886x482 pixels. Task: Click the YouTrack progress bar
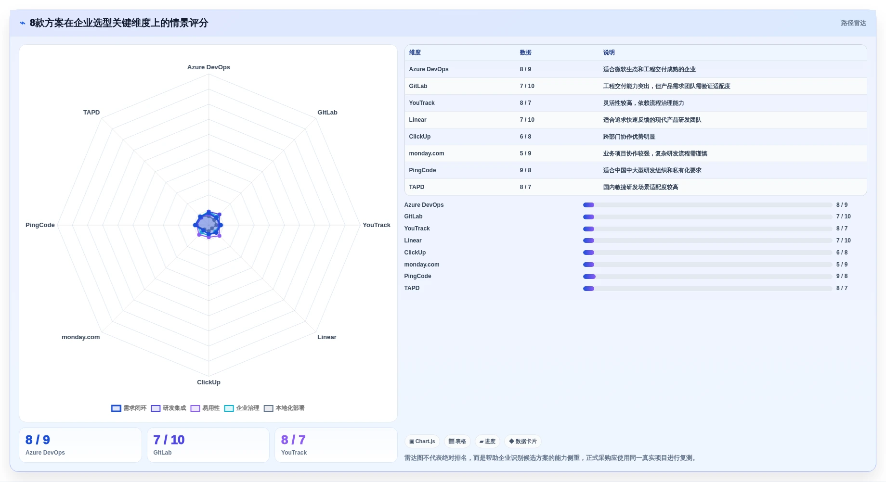(x=707, y=229)
